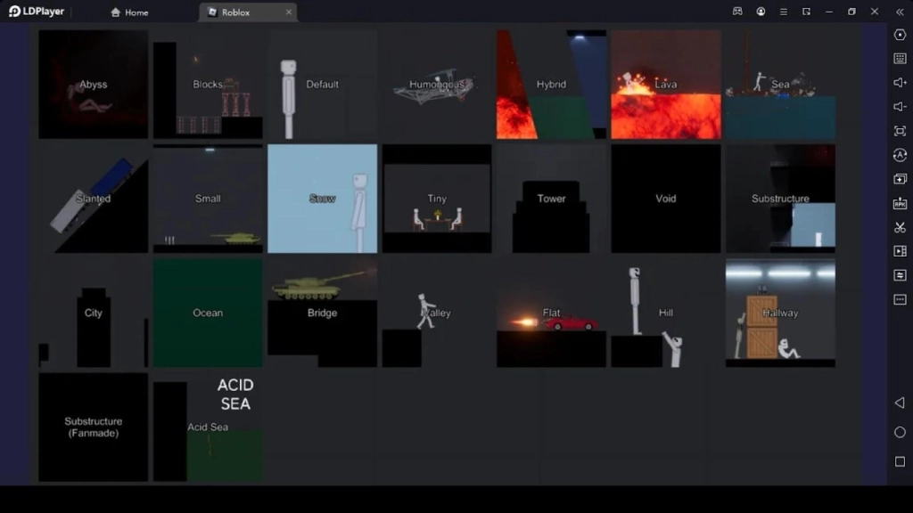This screenshot has width=913, height=513.
Task: Select the Void map
Action: point(665,199)
